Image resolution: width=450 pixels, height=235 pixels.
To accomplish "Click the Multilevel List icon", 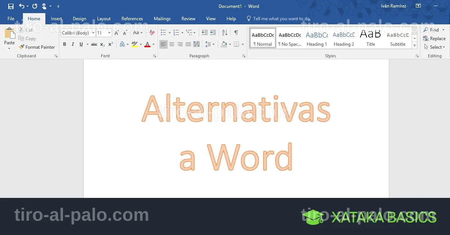I will pos(189,33).
